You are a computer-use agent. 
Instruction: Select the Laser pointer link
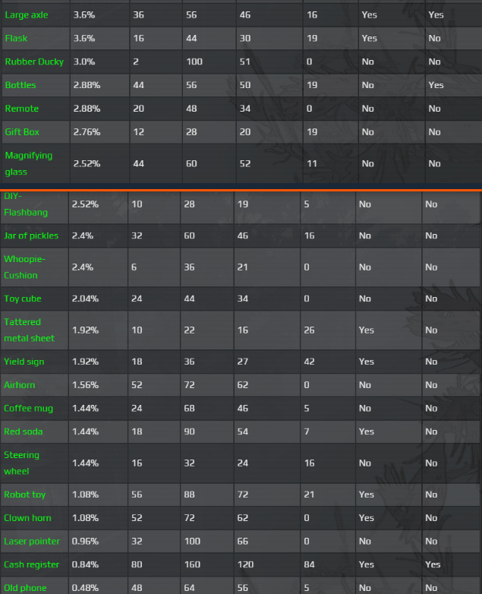(30, 541)
